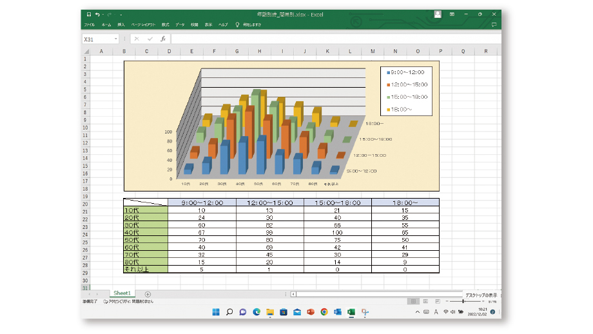Click the yellow 18:00~ legend entry
The height and width of the screenshot is (334, 593).
pos(400,110)
